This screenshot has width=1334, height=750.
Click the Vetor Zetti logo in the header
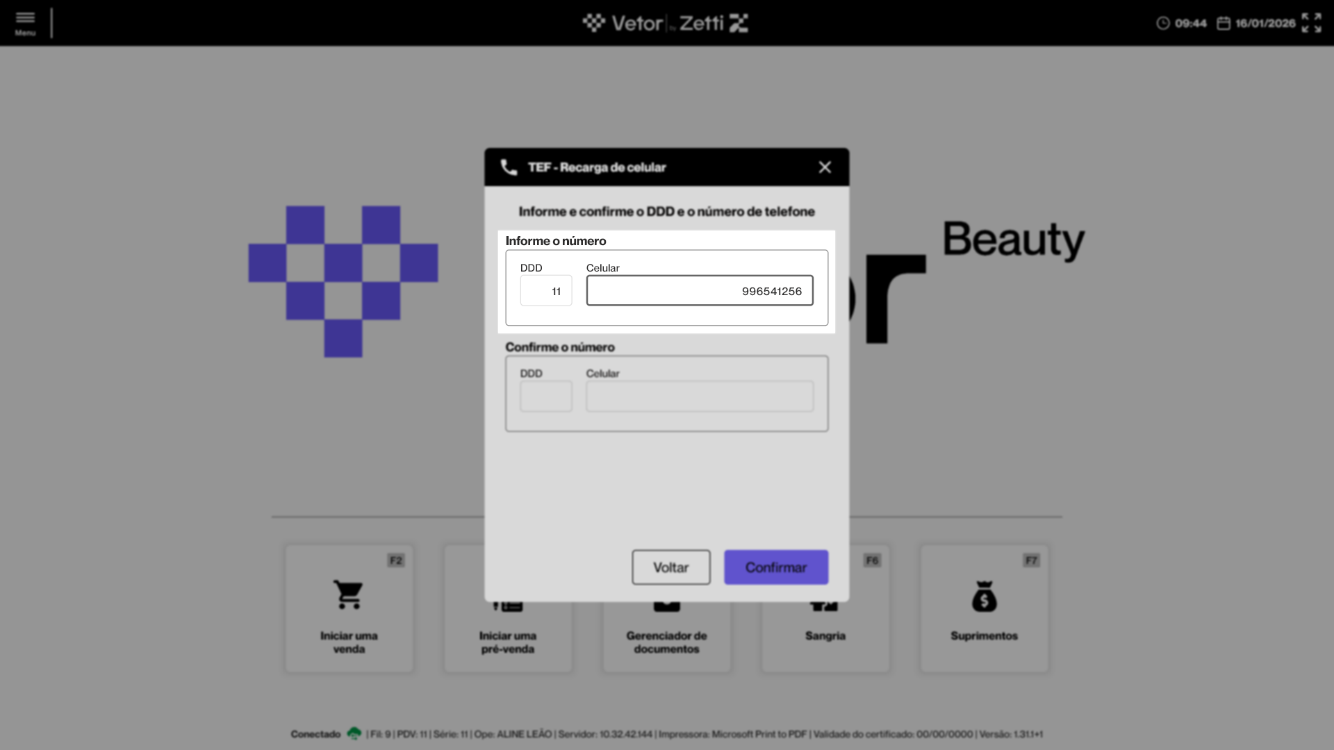click(666, 24)
